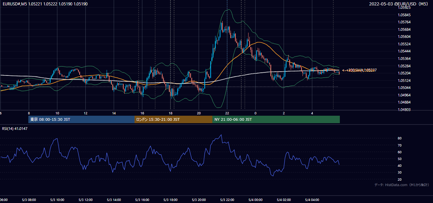Viewport: 433px width, 203px height.
Task: Click price axis value 1.05684
Action: click(404, 29)
